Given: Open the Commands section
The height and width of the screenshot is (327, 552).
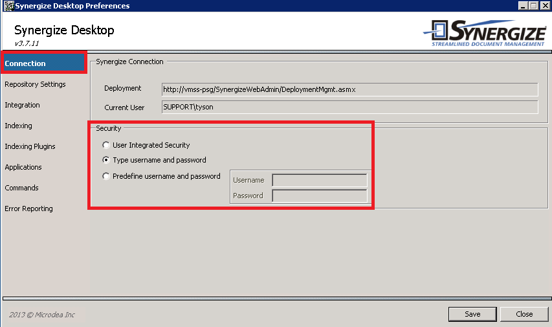Looking at the screenshot, I should pos(21,188).
